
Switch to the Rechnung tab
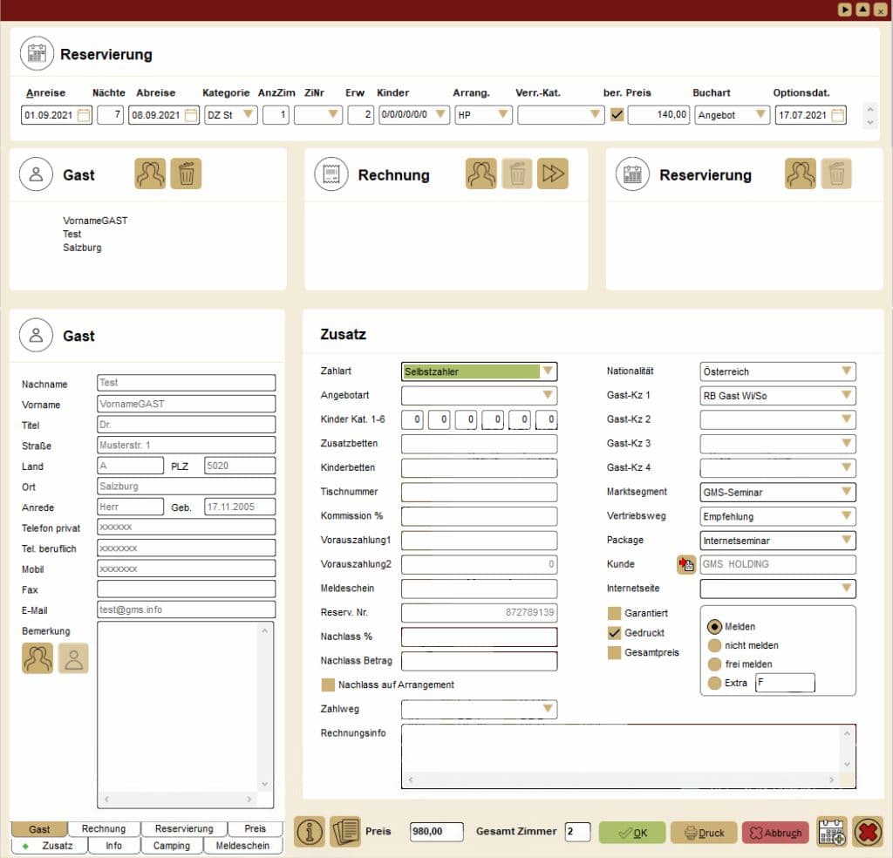click(104, 829)
